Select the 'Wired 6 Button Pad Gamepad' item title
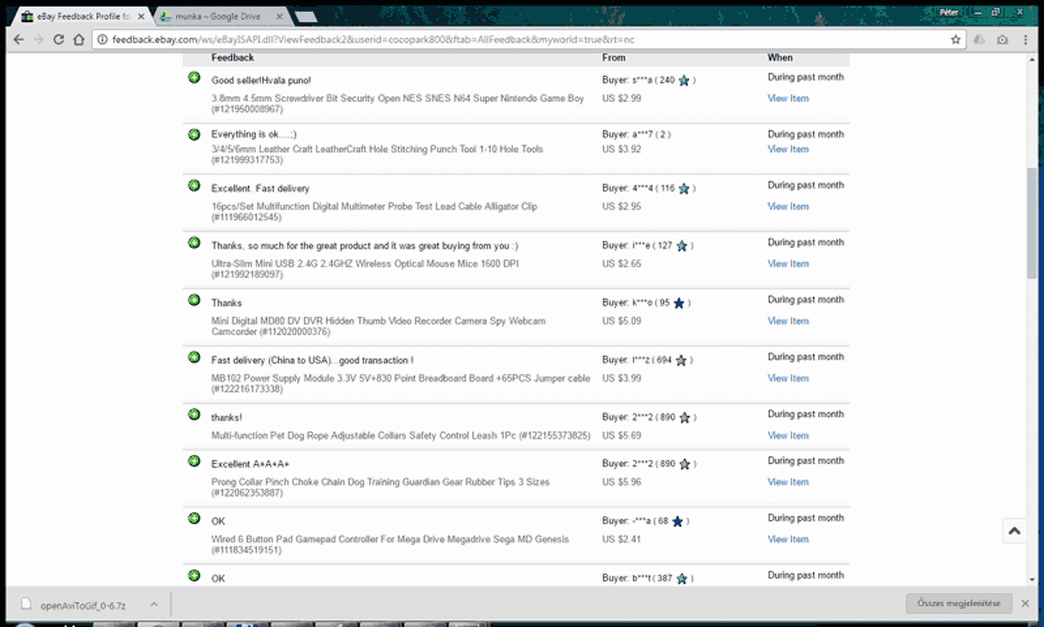Screen dimensions: 1044x627 [390, 545]
